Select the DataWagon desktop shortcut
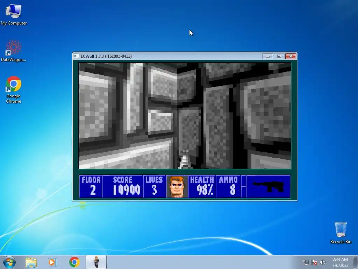Viewport: 358px width, 269px height. coord(14,51)
